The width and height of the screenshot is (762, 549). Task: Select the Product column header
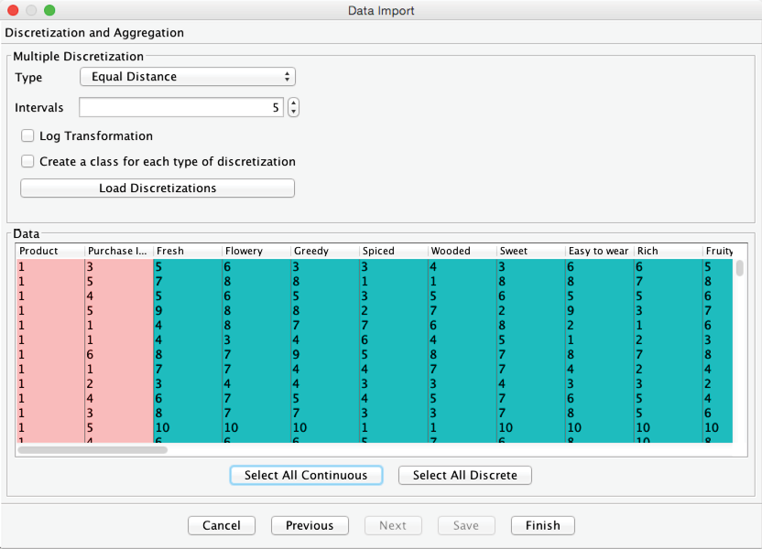[49, 251]
